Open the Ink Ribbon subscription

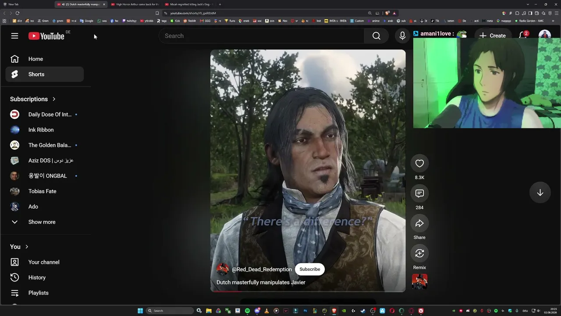(44, 130)
